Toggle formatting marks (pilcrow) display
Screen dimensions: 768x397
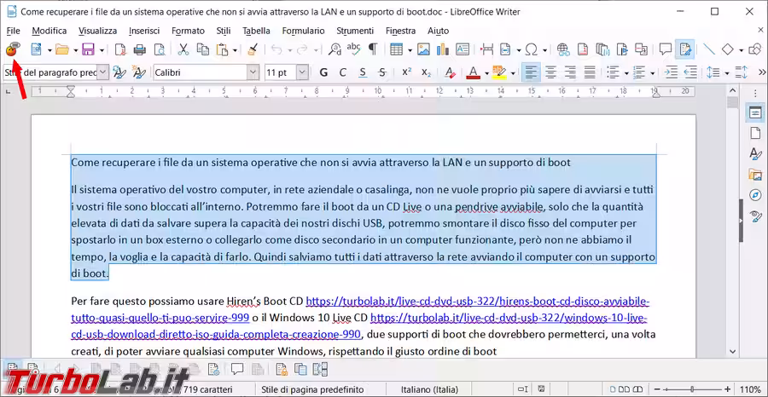coord(372,49)
